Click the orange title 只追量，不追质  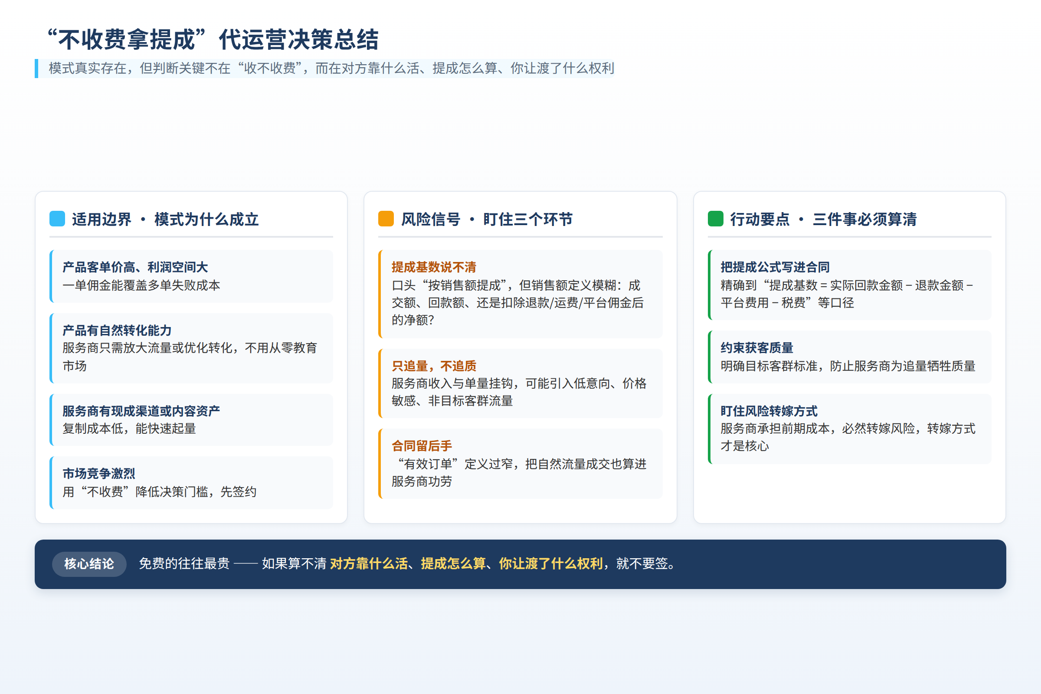click(x=434, y=366)
